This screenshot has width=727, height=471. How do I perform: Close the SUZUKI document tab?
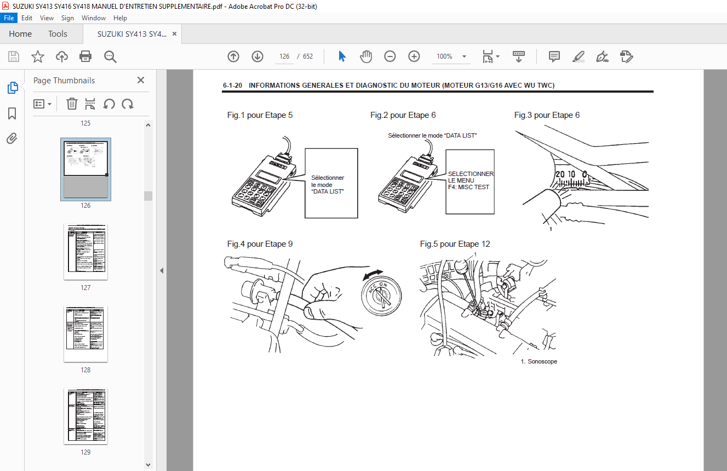click(175, 34)
